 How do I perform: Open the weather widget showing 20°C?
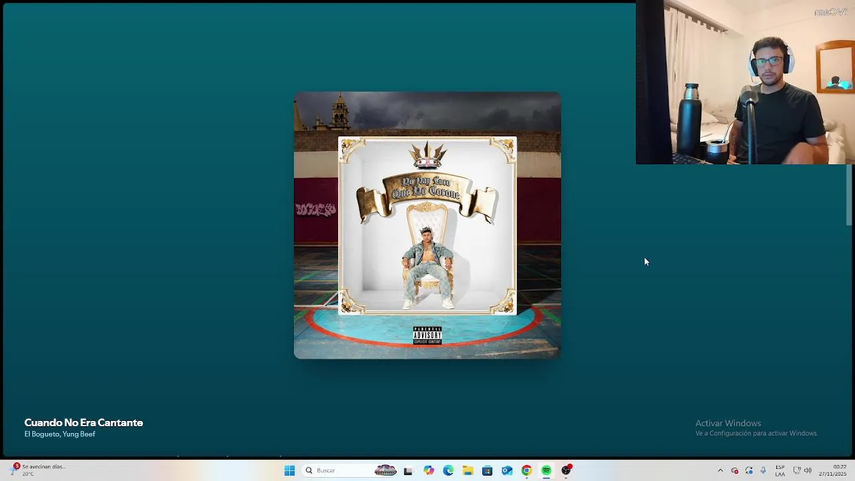coord(39,470)
